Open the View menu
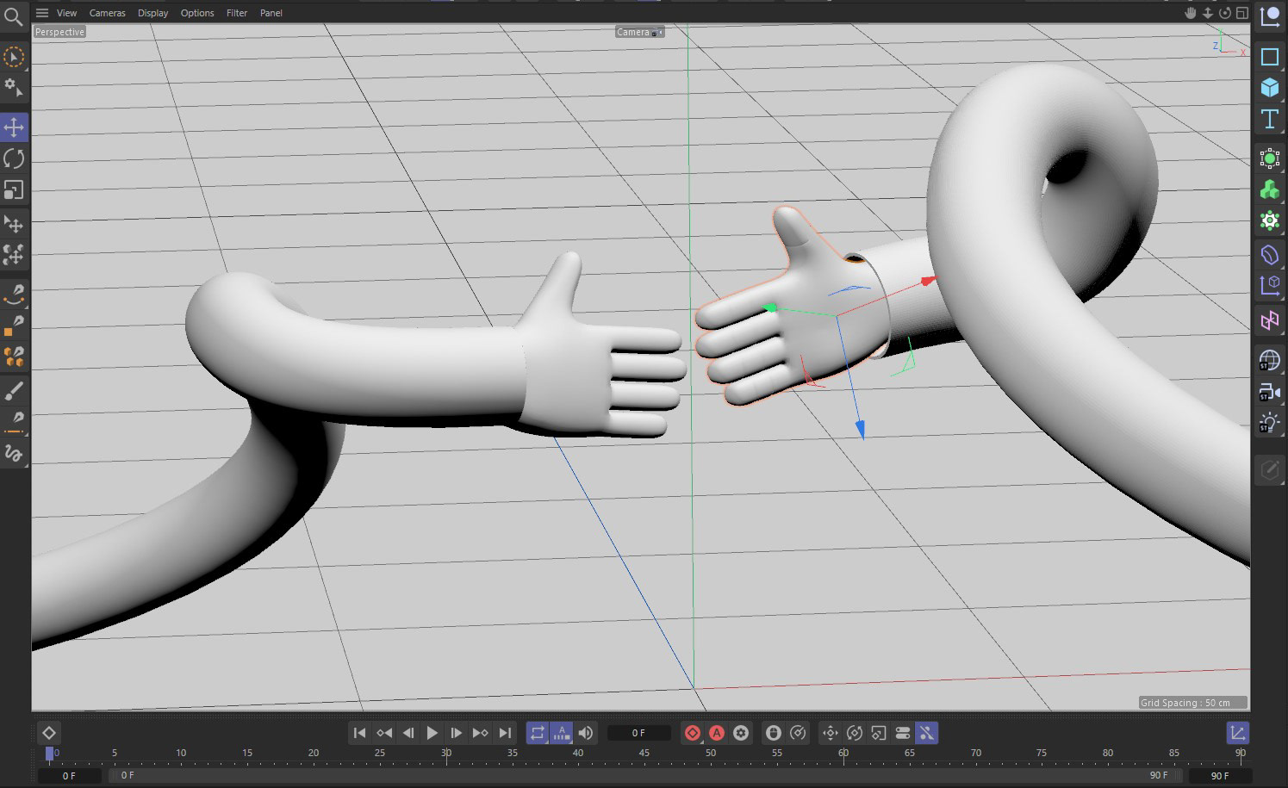This screenshot has width=1288, height=788. [66, 13]
